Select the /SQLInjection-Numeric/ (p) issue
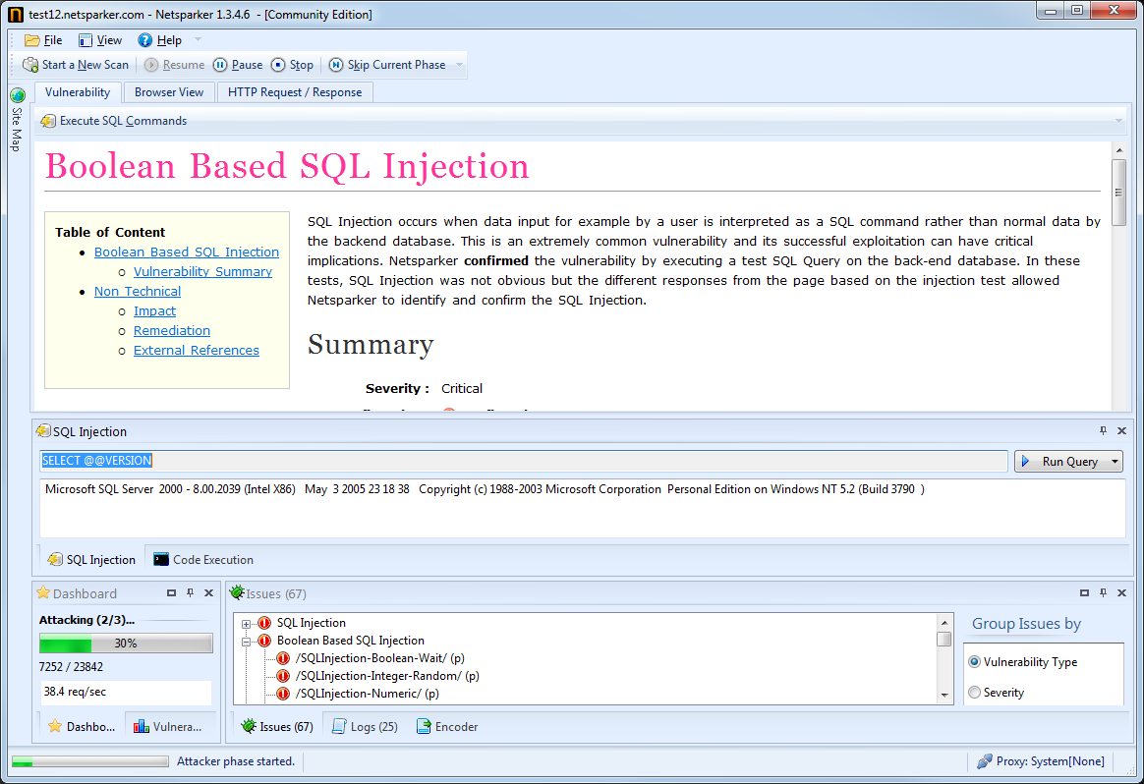This screenshot has width=1144, height=784. 367,694
